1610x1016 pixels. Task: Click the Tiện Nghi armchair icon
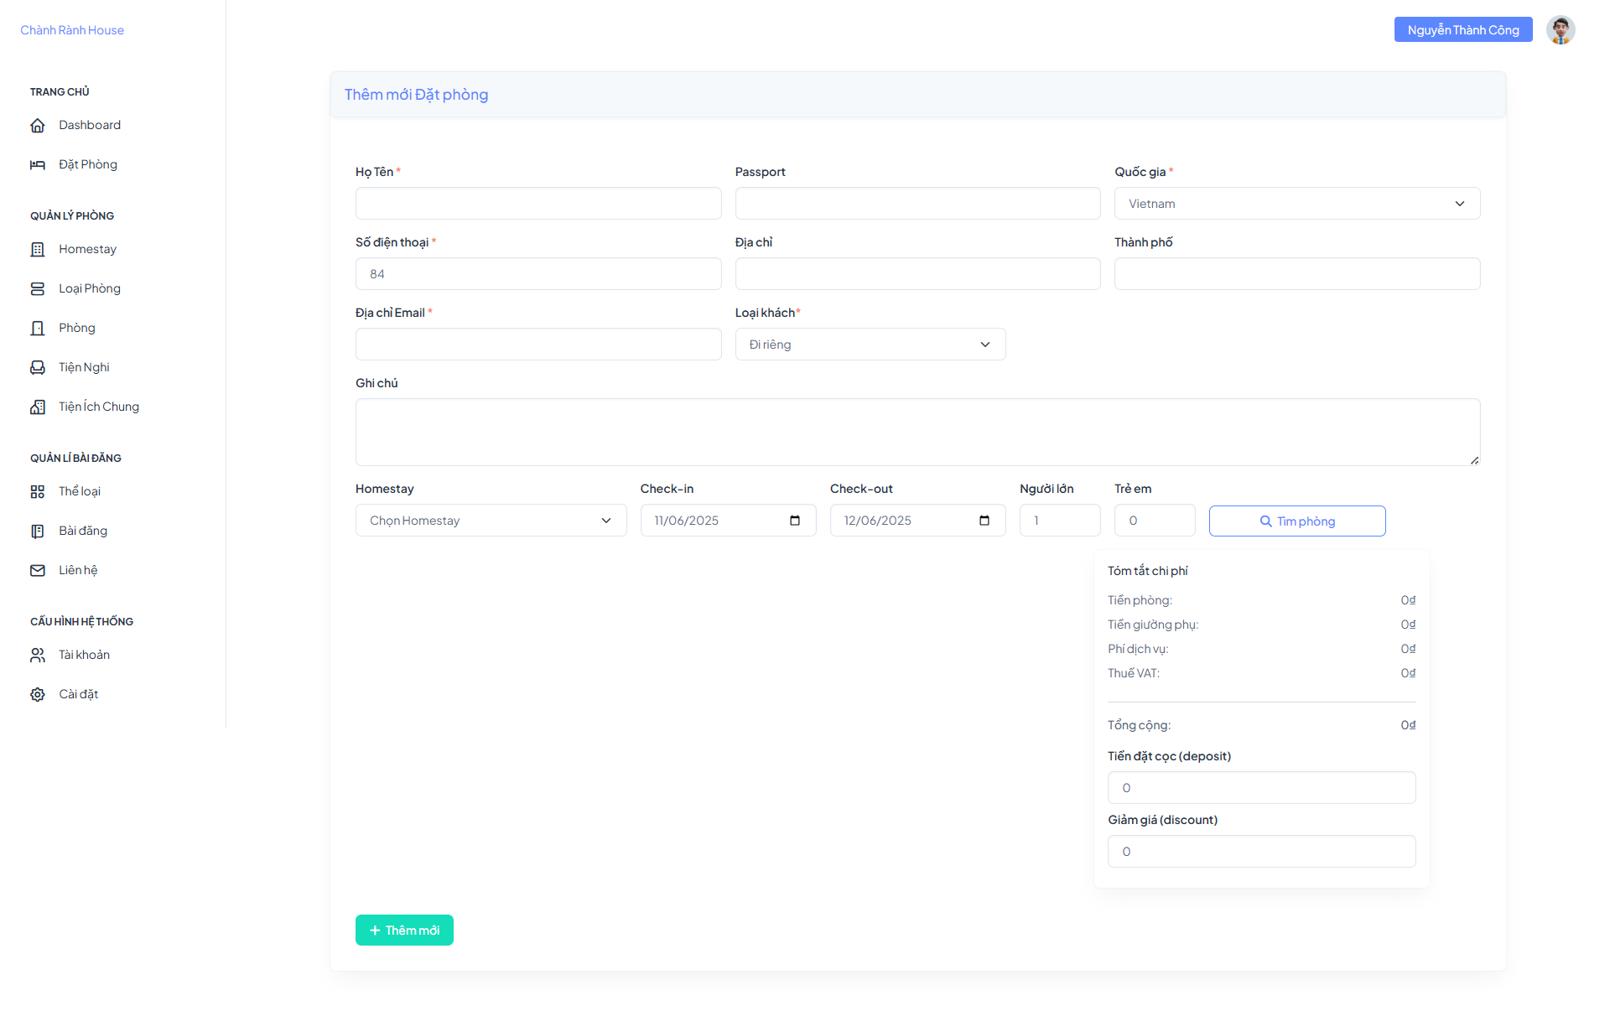[x=38, y=368]
